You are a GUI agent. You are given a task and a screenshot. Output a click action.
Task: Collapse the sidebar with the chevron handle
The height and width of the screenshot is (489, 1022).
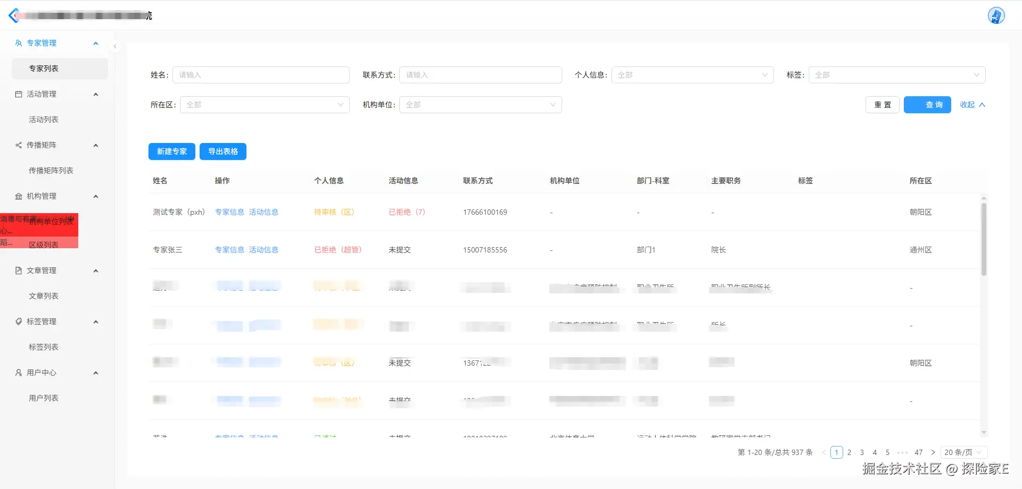tap(115, 47)
